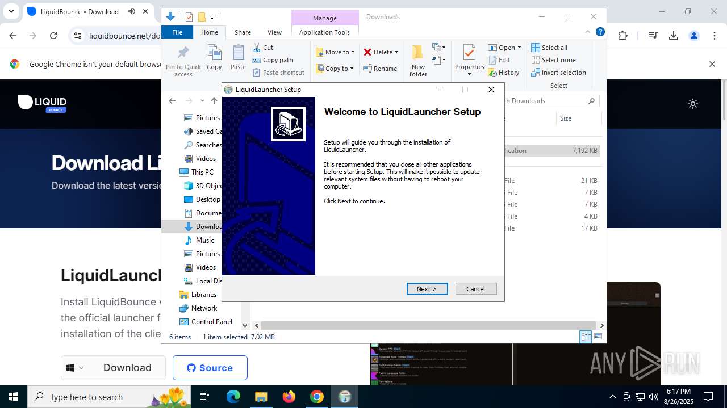Screen dimensions: 727x408
Task: Click Select none in Explorer ribbon
Action: click(x=553, y=60)
